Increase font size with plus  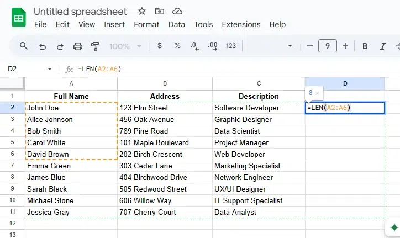[345, 46]
